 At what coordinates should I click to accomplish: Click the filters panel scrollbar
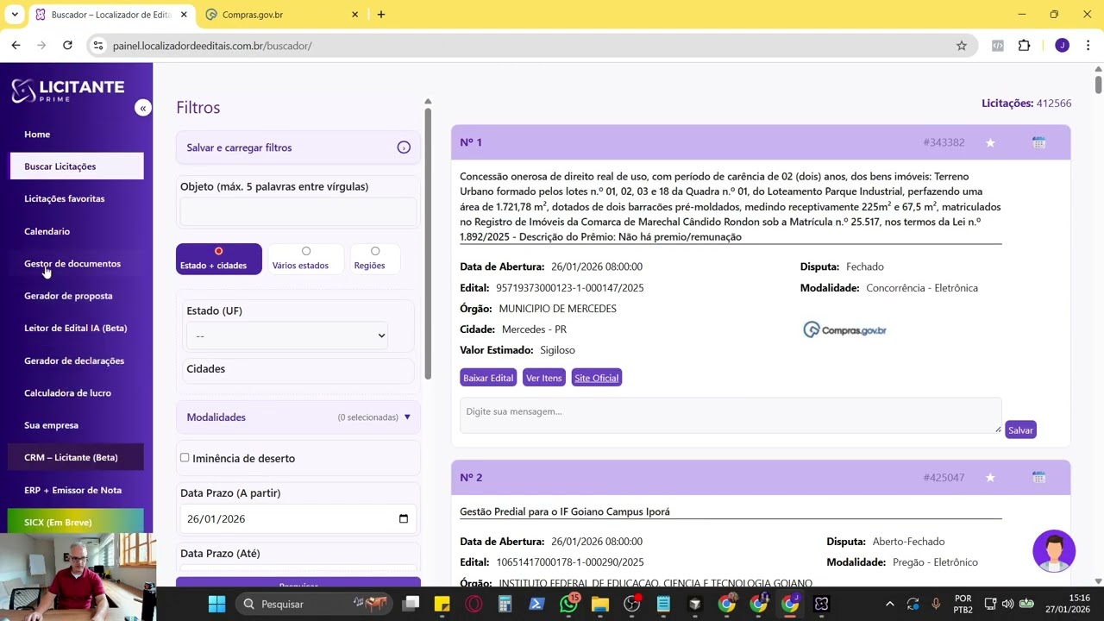(428, 243)
